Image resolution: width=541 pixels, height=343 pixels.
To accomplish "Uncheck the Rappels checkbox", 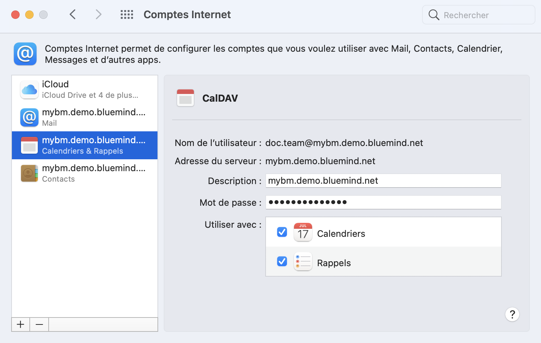I will (282, 262).
